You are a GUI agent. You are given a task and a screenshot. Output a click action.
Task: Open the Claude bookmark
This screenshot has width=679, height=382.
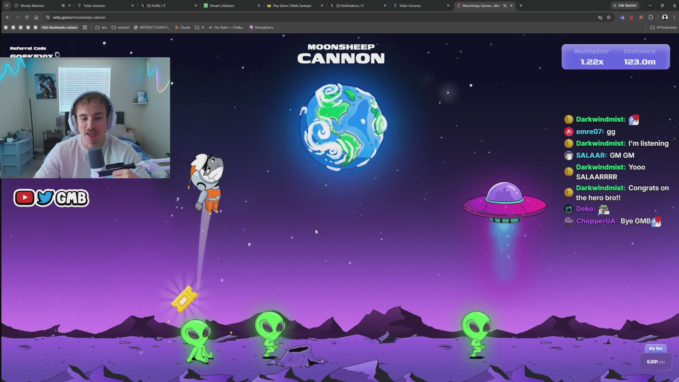click(182, 28)
